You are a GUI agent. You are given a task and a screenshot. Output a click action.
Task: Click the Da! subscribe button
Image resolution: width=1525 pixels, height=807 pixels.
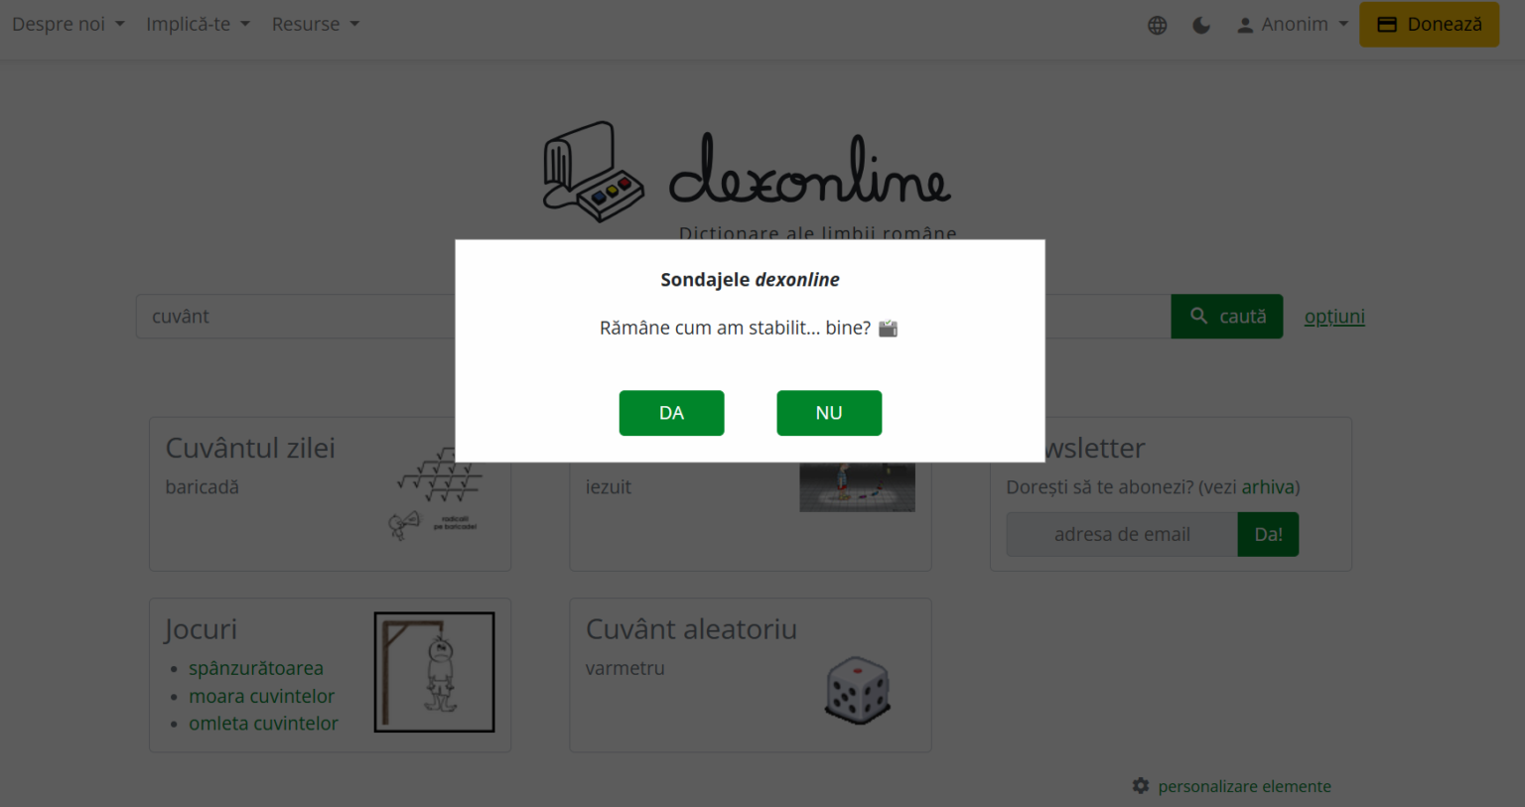1268,534
